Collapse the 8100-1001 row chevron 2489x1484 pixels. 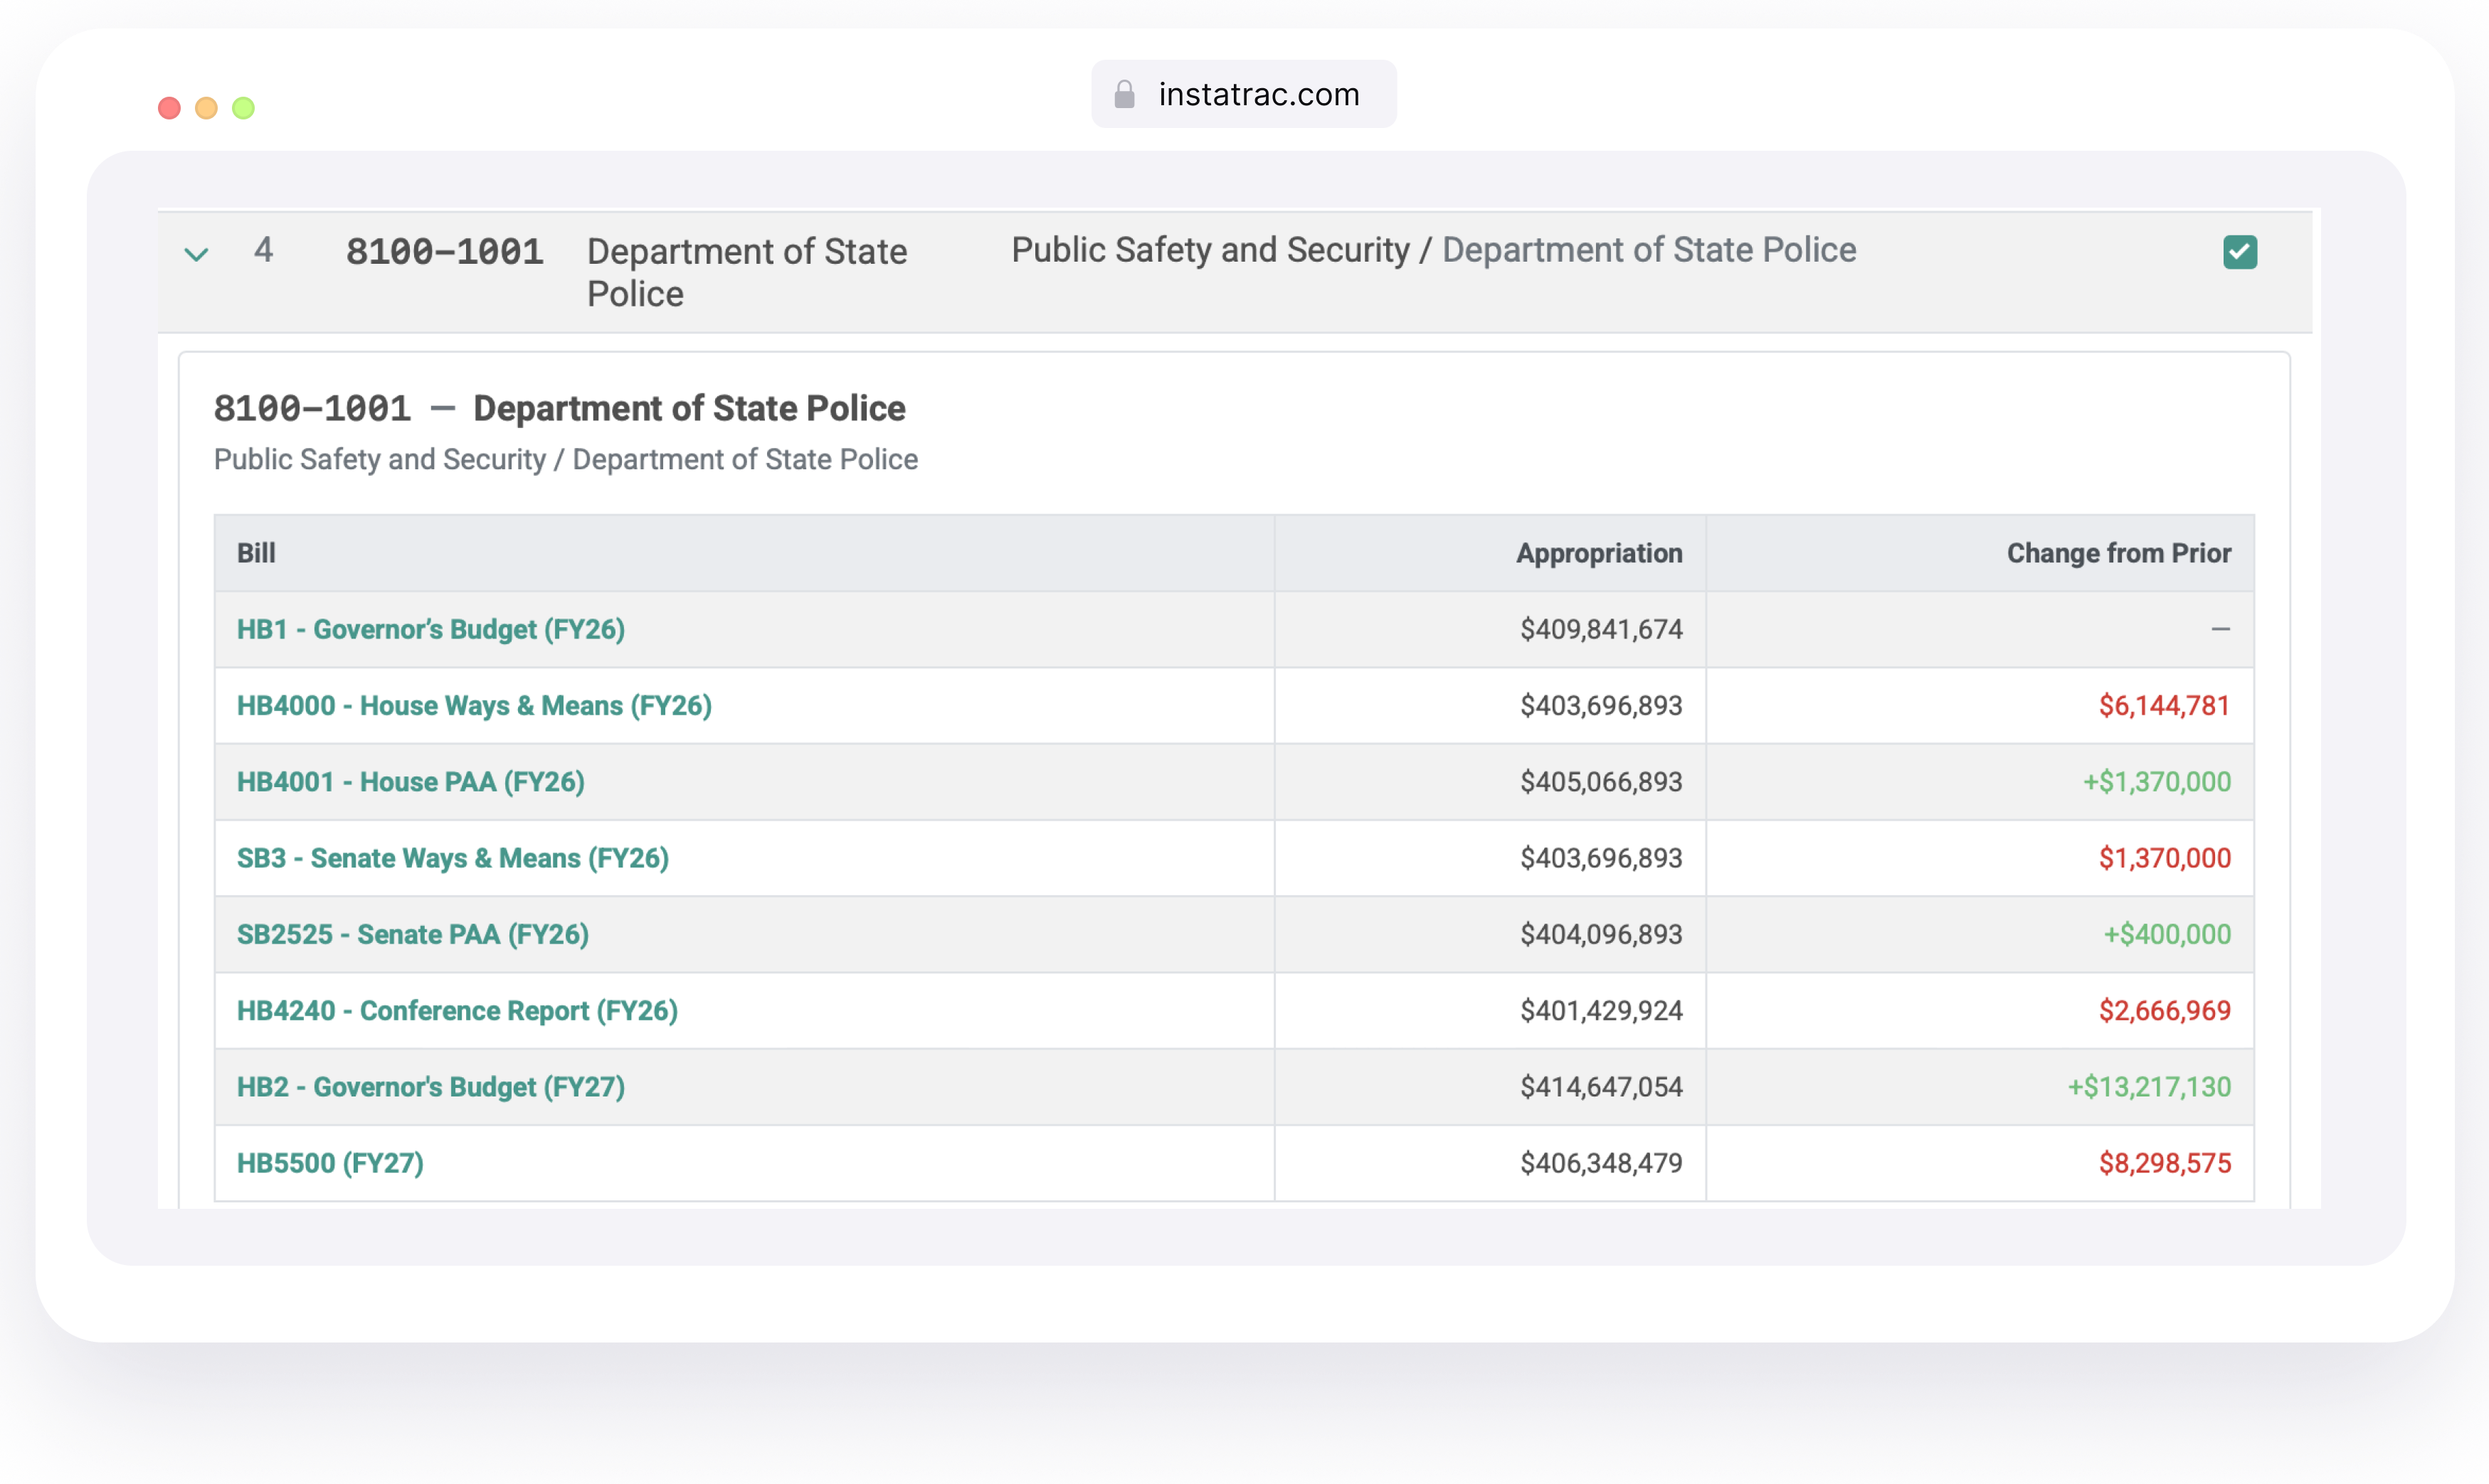pyautogui.click(x=196, y=254)
